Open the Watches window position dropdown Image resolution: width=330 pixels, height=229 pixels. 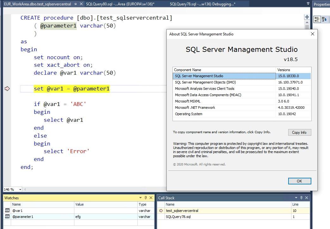click(140, 198)
